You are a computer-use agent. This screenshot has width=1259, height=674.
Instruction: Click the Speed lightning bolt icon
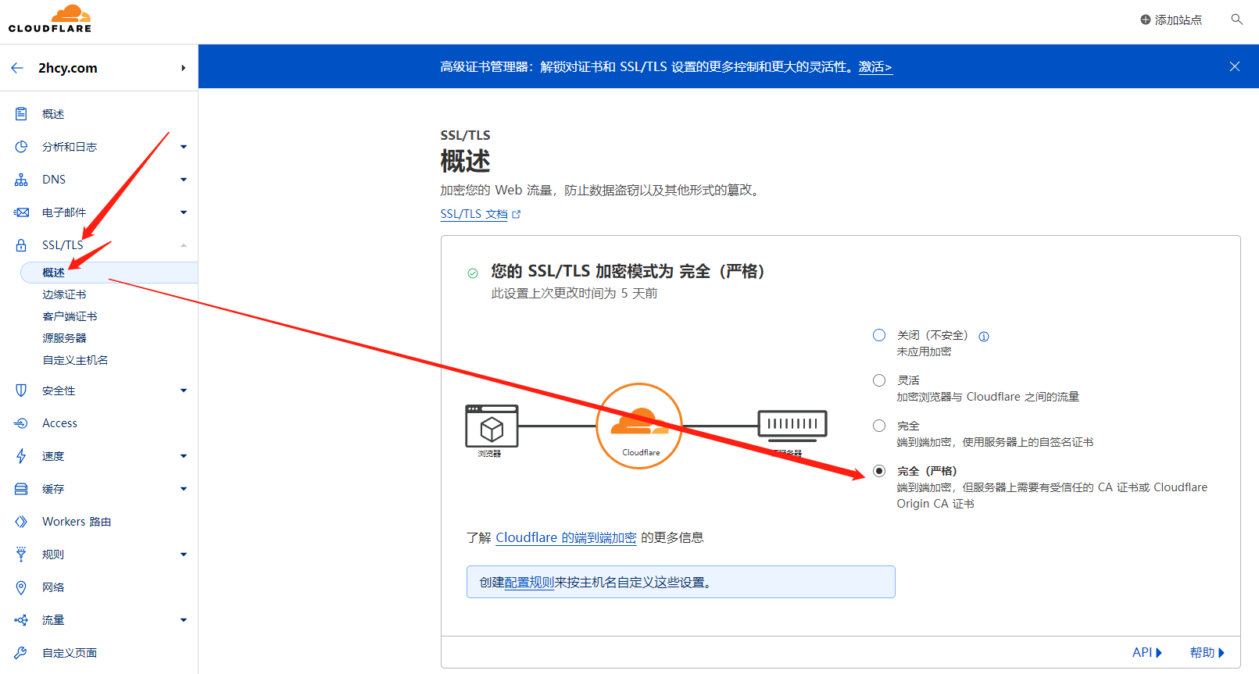[21, 456]
